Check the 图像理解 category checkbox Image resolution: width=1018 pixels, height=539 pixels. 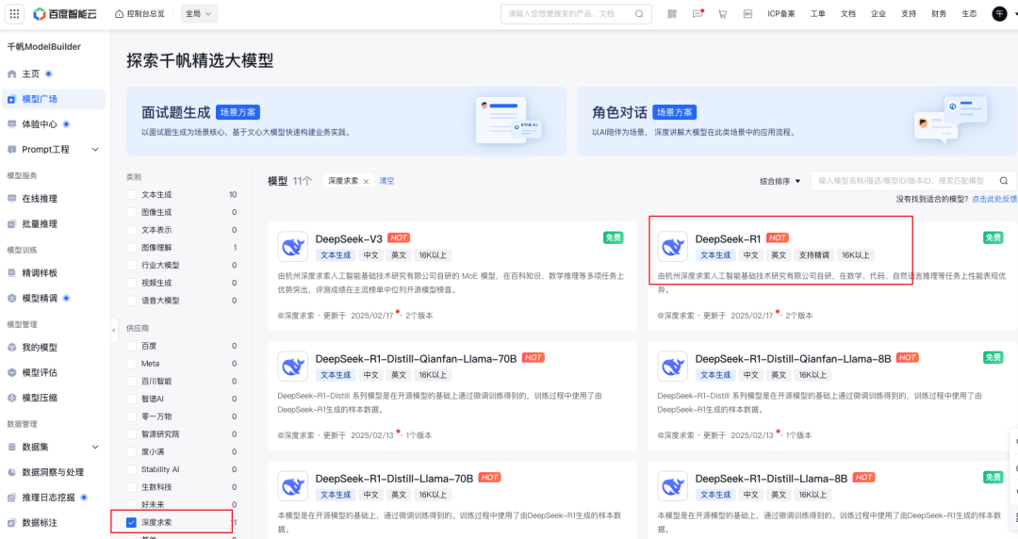click(x=131, y=248)
